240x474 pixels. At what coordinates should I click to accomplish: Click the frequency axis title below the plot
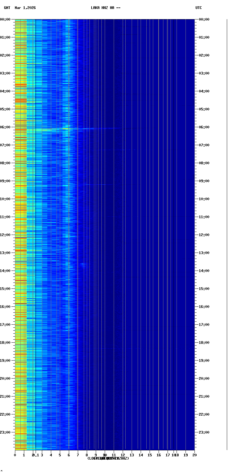108,458
